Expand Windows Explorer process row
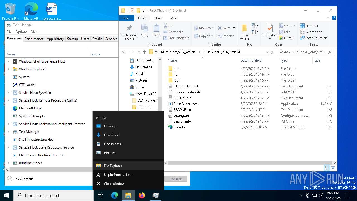The height and width of the screenshot is (201, 357). tap(8, 69)
